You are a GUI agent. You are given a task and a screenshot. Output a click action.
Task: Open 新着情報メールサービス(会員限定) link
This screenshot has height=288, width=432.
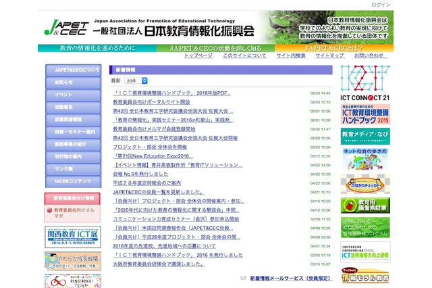(291, 278)
